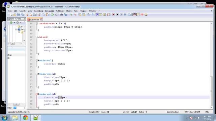Open the Explorer back-history dropdown arrow
Image resolution: width=216 pixels, height=121 pixels.
[x=14, y=23]
